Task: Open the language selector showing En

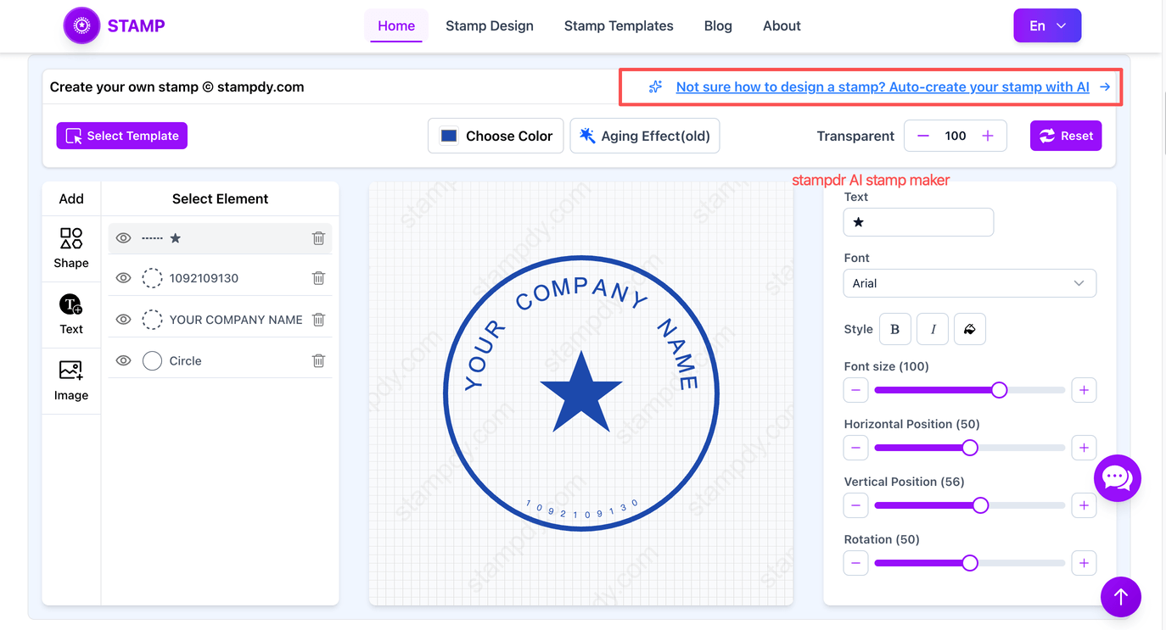Action: pyautogui.click(x=1047, y=25)
